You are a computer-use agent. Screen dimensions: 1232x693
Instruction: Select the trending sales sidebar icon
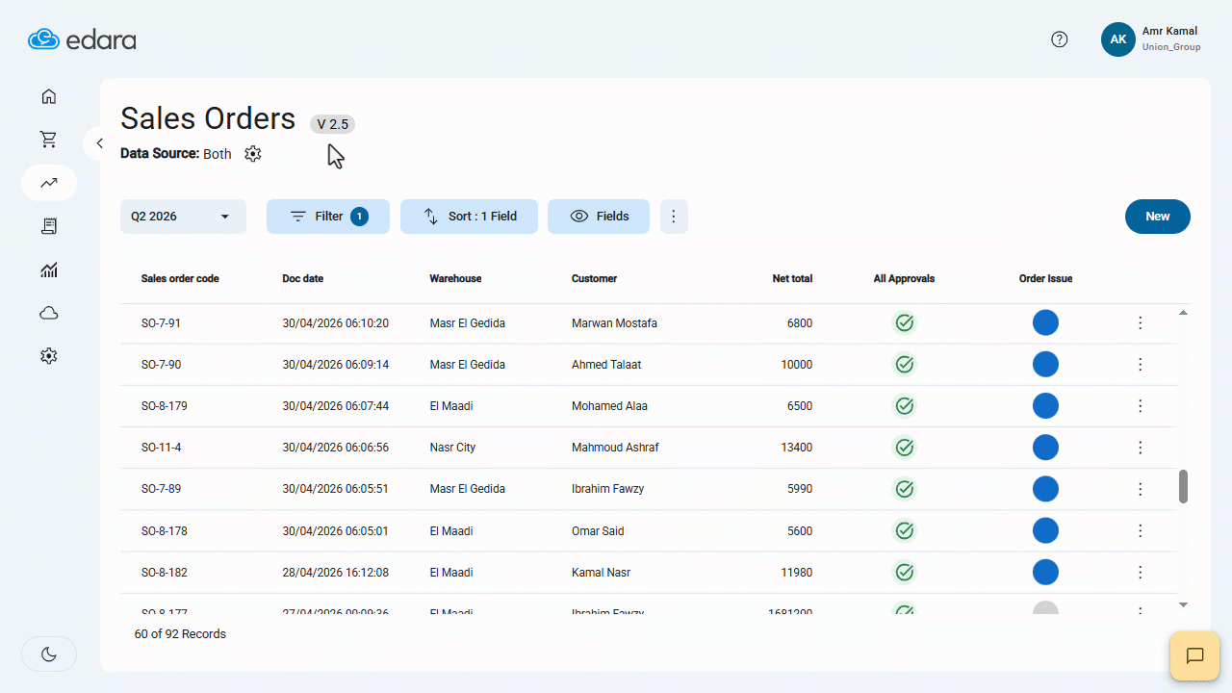point(49,183)
